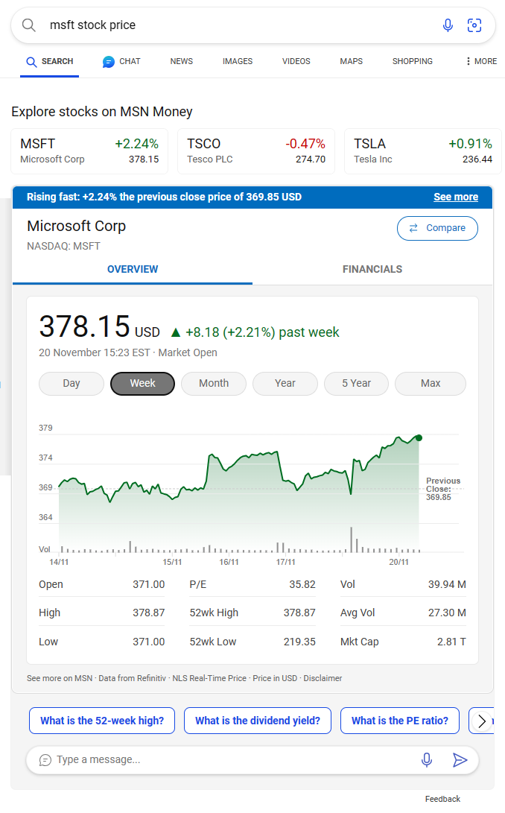Click the Avg Vol value 27.30 M
This screenshot has width=505, height=813.
coord(447,613)
